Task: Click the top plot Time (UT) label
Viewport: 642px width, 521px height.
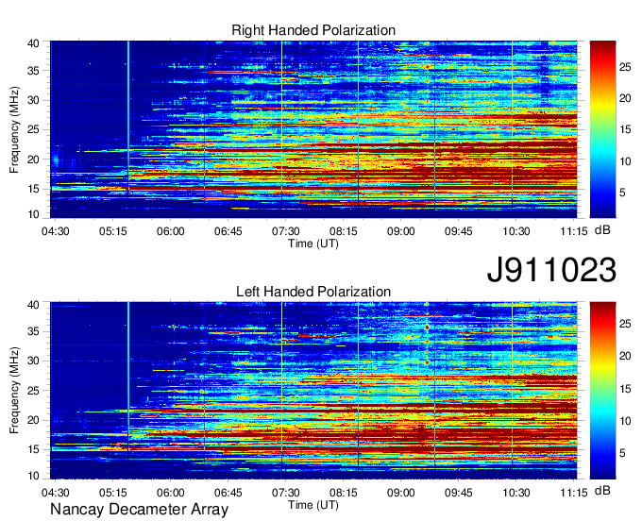Action: coord(313,244)
